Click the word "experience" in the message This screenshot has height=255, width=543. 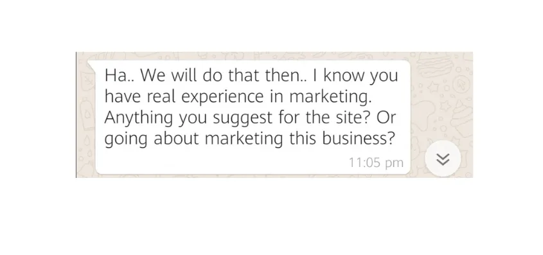[x=222, y=98]
